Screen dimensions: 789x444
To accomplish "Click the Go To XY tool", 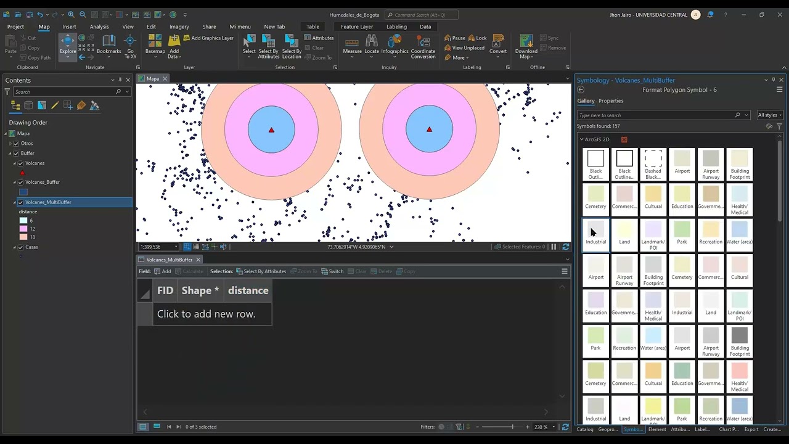I will 130,46.
